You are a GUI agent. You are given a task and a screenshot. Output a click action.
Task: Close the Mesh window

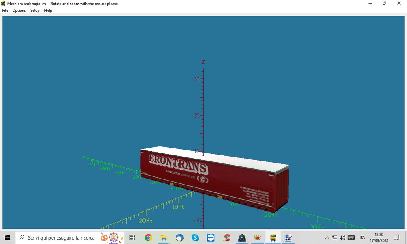399,3
